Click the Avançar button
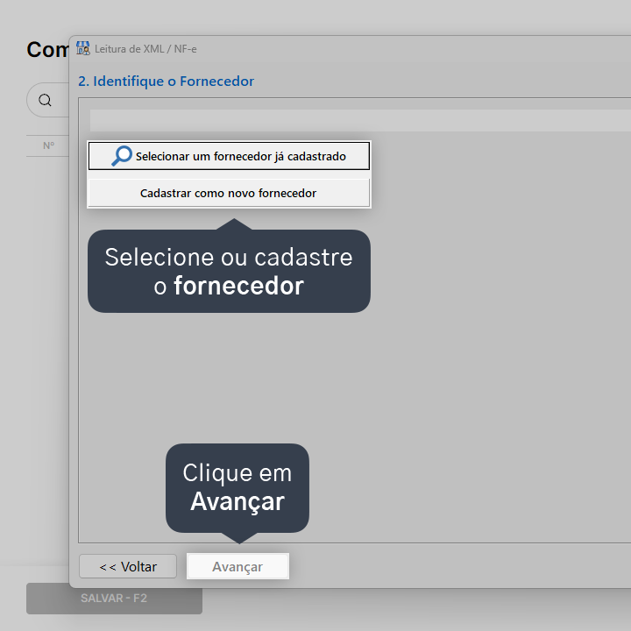Screen dimensions: 631x631 [238, 566]
